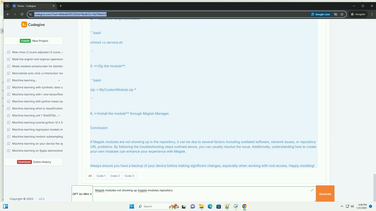Switch to the Code 1 tab

(101, 176)
